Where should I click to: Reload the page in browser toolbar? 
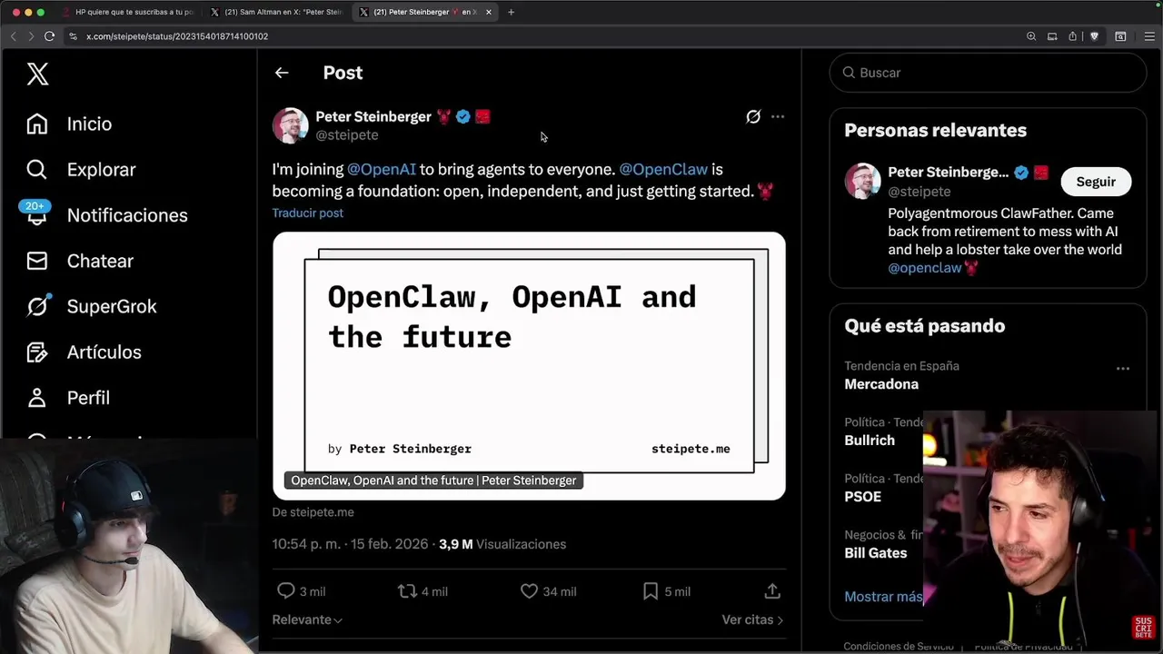(49, 36)
